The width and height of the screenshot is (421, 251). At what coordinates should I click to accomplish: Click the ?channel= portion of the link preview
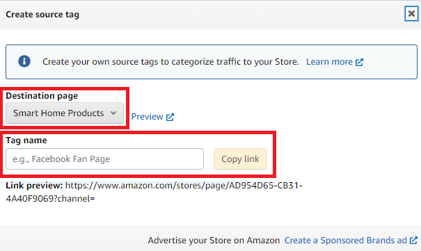click(x=77, y=199)
